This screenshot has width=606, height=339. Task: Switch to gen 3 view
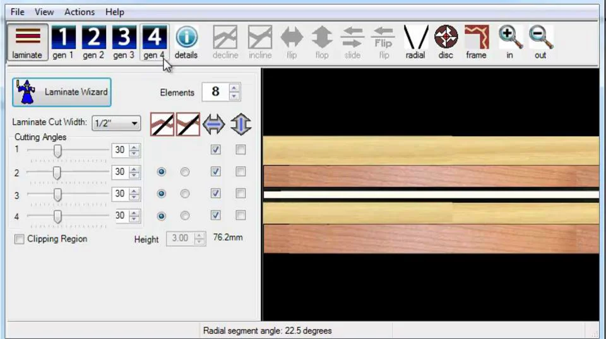[124, 42]
